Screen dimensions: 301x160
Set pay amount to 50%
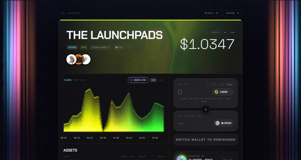tap(222, 85)
